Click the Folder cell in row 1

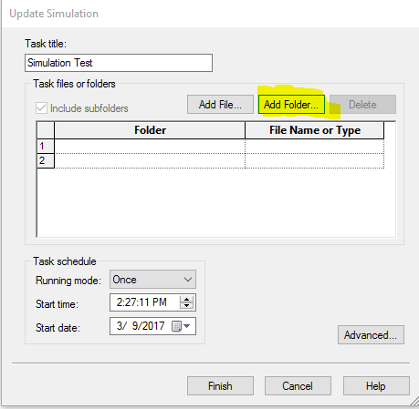(x=150, y=147)
